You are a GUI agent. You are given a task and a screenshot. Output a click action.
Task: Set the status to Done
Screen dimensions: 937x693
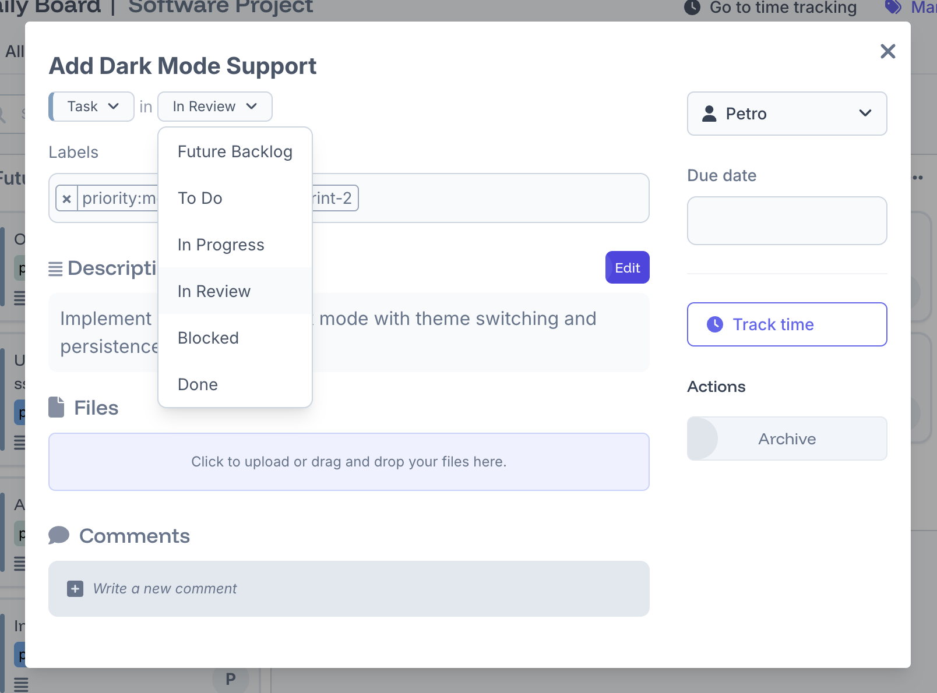[198, 384]
